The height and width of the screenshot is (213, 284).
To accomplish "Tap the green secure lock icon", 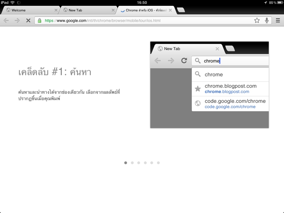I will pos(40,21).
